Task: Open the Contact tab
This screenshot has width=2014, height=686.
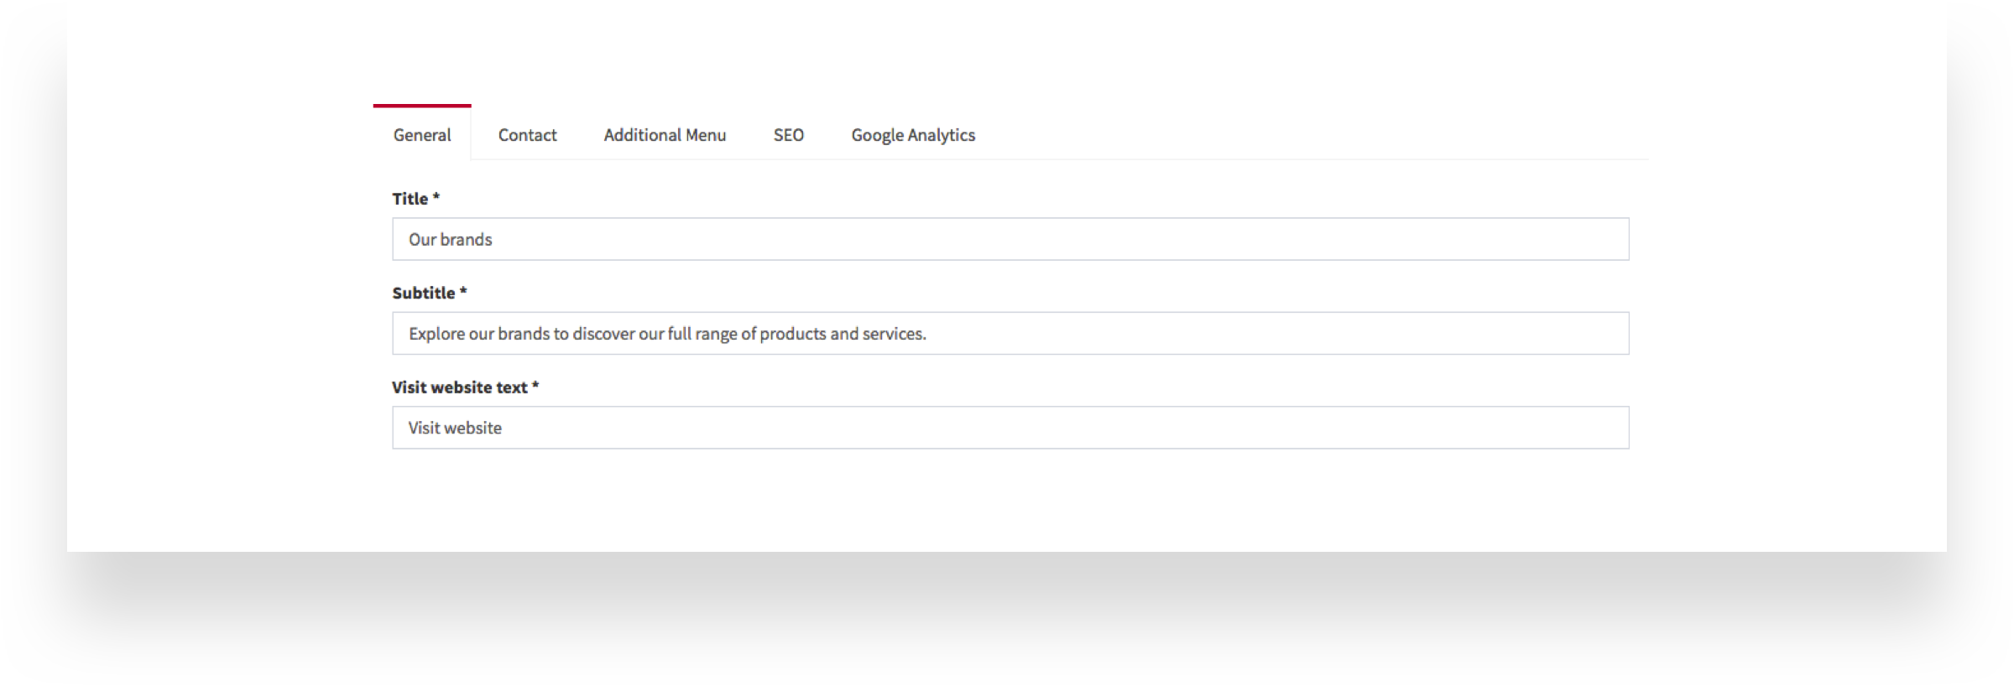Action: (x=527, y=135)
